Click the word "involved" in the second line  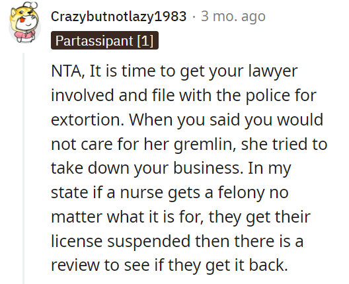click(82, 95)
